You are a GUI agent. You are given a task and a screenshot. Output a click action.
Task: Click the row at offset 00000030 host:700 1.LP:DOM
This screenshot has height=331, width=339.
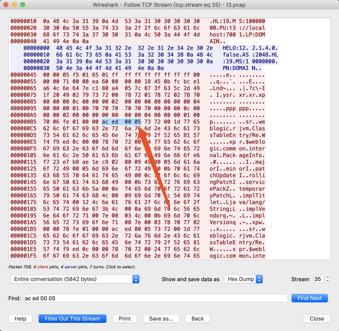138,35
